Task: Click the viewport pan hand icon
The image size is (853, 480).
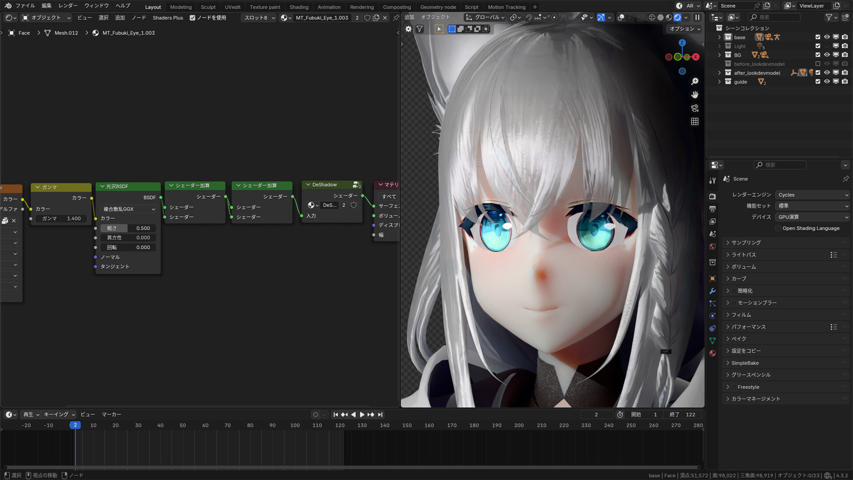Action: click(695, 95)
